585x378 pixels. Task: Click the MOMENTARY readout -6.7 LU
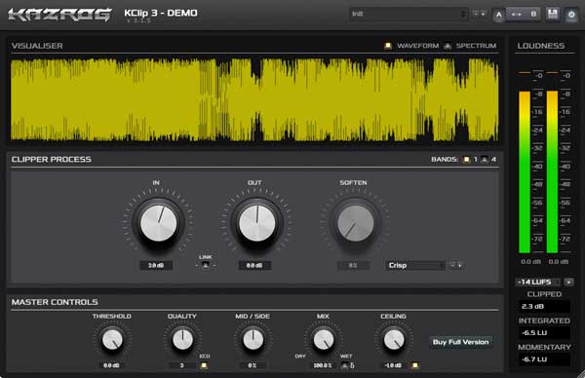[544, 359]
